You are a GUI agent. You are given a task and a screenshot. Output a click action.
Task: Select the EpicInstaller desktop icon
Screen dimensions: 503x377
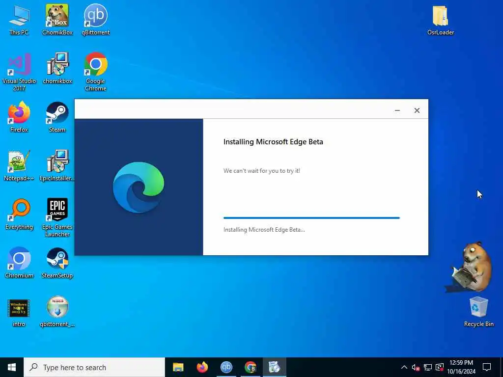(x=57, y=166)
